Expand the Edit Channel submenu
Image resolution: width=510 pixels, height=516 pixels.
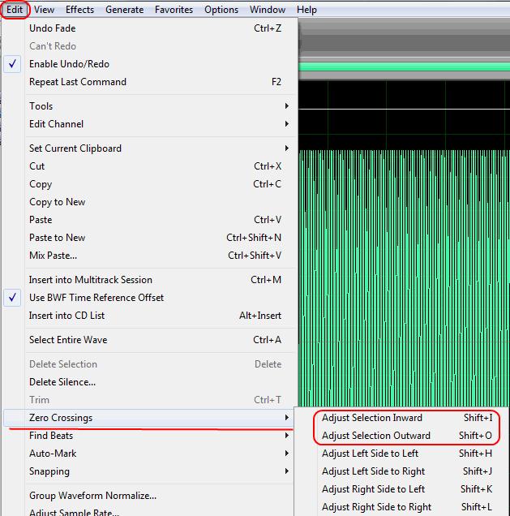click(56, 124)
